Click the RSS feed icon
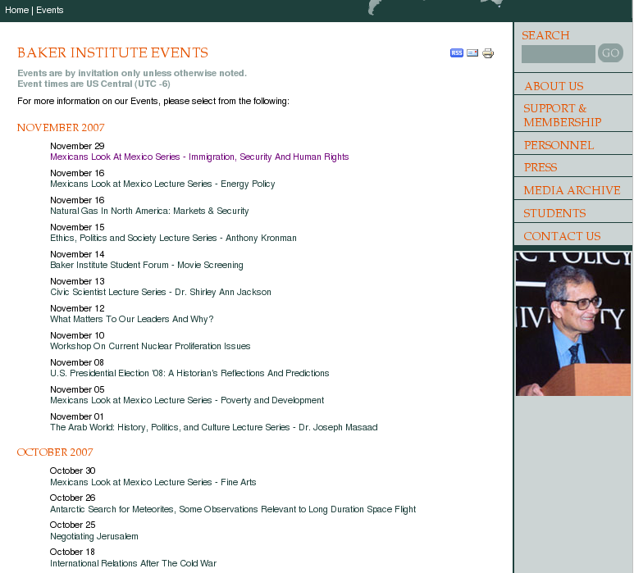This screenshot has height=573, width=634. click(x=457, y=53)
